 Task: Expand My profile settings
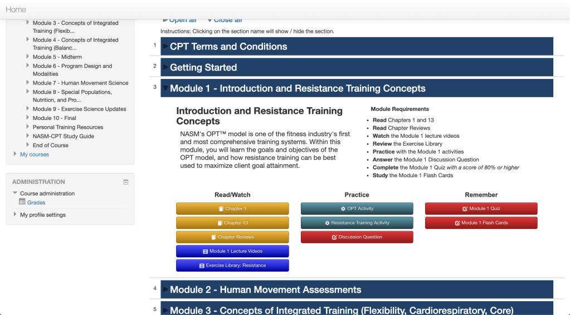(x=43, y=214)
